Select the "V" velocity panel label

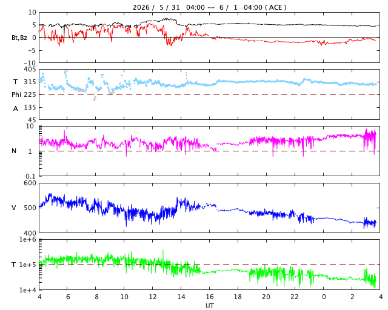pos(14,208)
